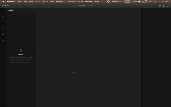Click the 22:52 clock in menu bar
Screen dimensions: 171x107
coord(150,1)
